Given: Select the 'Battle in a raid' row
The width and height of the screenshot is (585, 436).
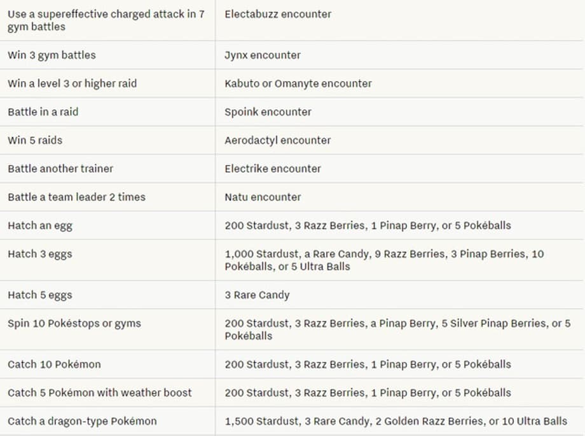Looking at the screenshot, I should point(43,112).
